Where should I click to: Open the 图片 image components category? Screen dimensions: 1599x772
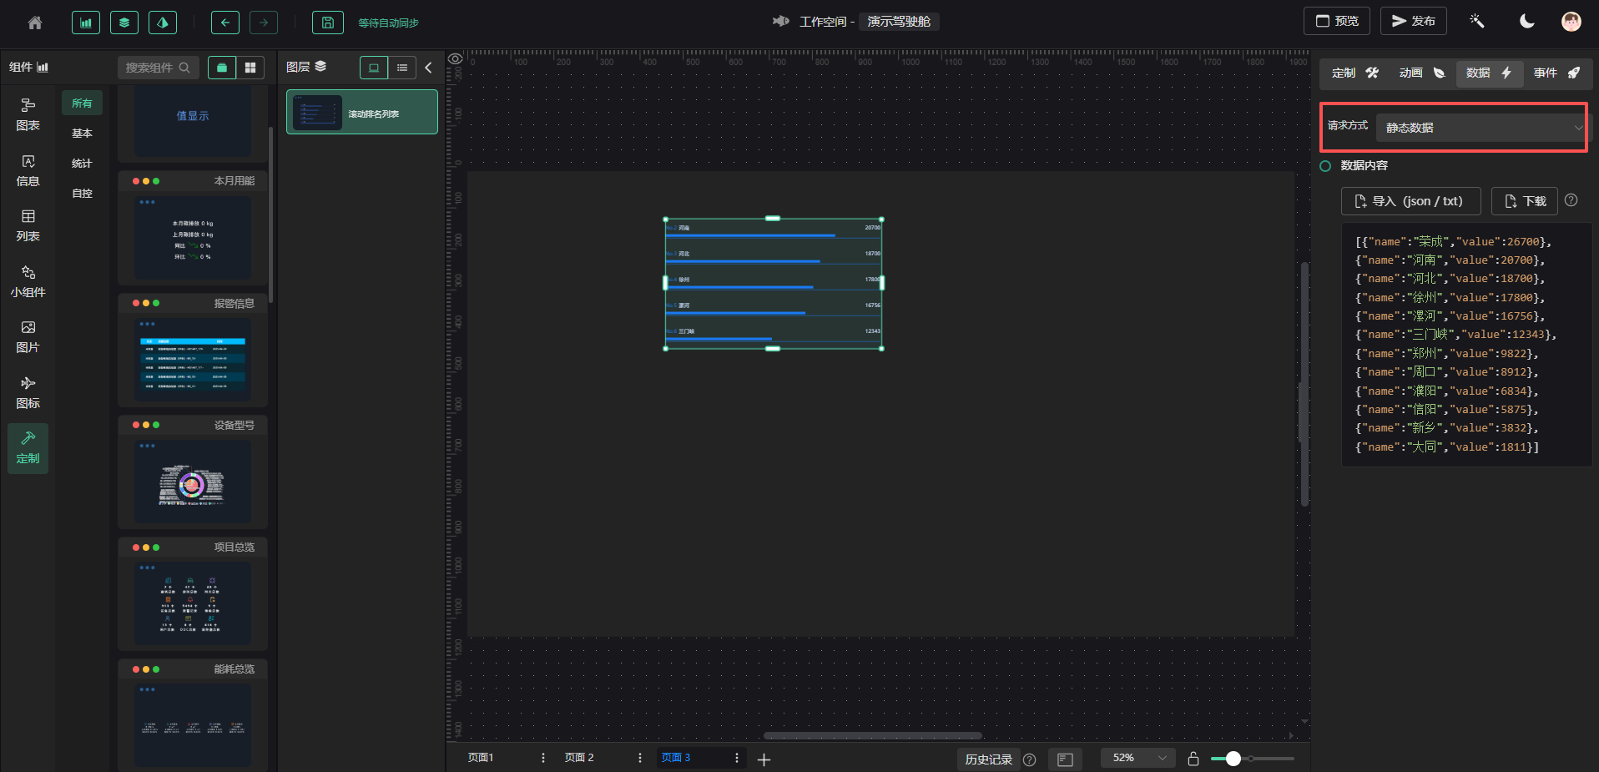(28, 337)
